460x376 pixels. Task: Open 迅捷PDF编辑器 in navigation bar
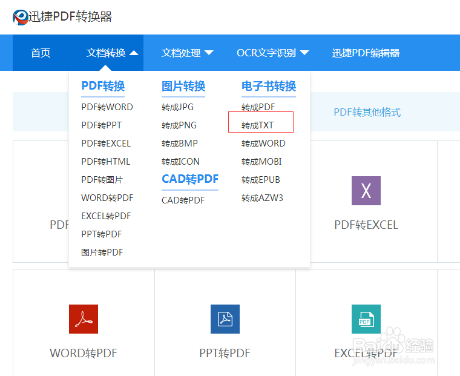(x=366, y=53)
